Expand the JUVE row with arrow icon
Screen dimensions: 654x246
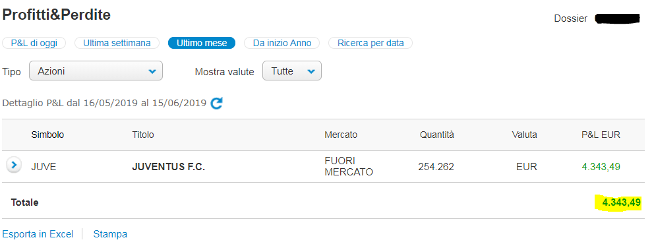coord(14,165)
